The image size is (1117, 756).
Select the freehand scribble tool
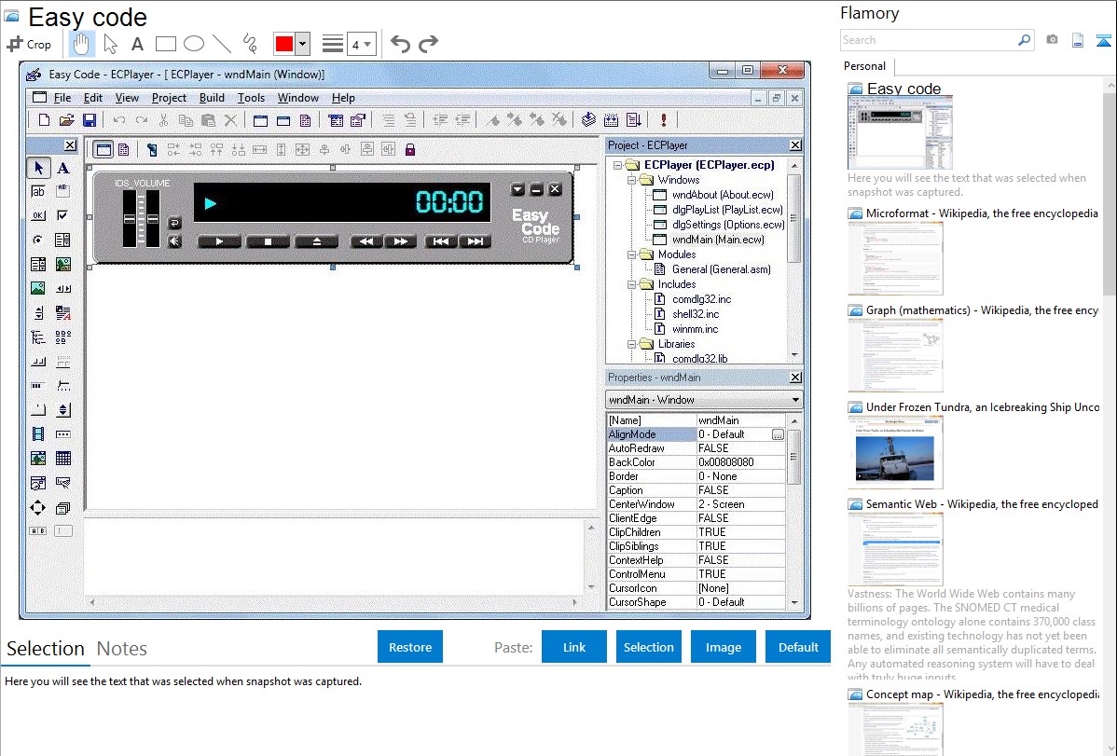pos(249,44)
